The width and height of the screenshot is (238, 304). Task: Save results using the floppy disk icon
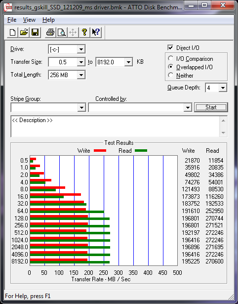point(35,32)
